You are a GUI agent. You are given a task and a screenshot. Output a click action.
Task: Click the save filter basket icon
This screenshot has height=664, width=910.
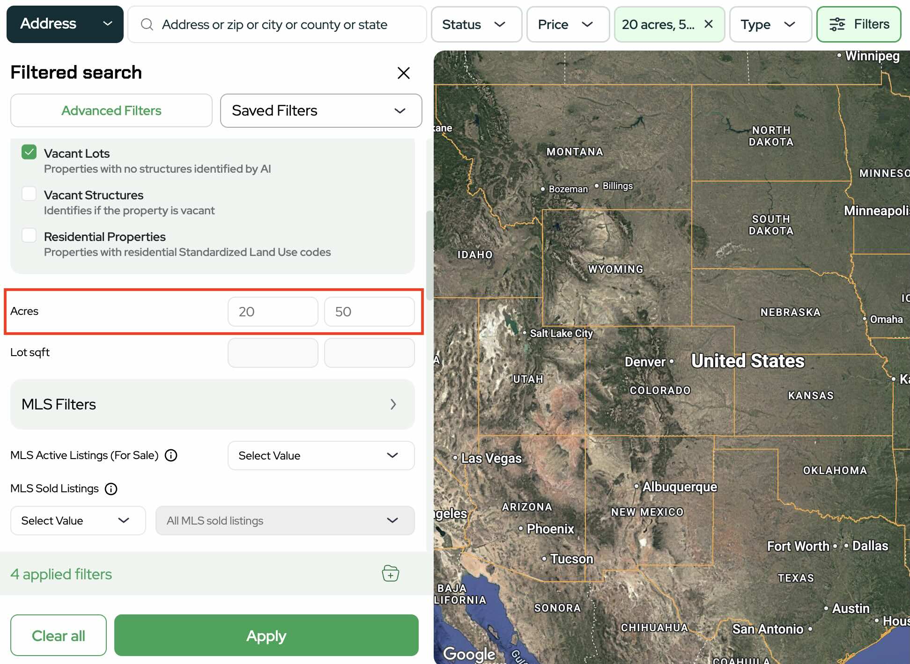click(x=390, y=573)
